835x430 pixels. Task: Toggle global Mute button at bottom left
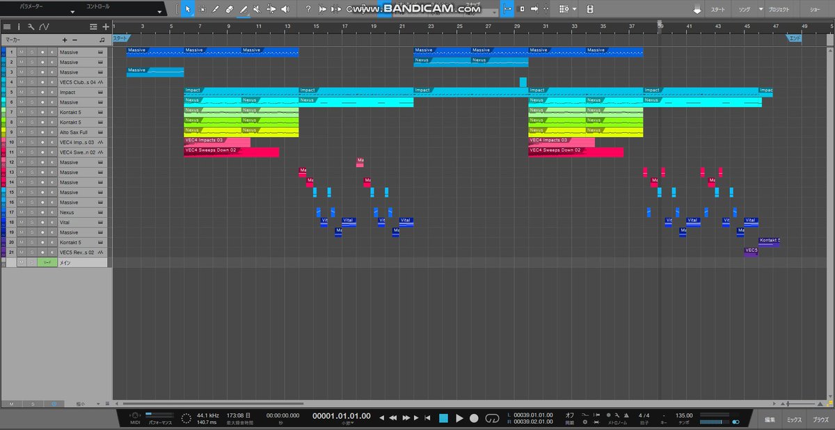(x=11, y=404)
